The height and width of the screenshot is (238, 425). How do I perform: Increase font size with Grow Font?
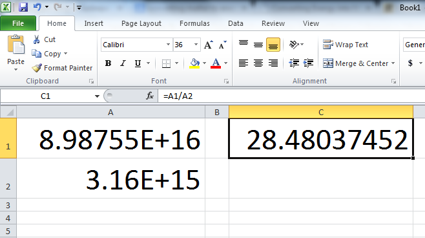pos(209,45)
